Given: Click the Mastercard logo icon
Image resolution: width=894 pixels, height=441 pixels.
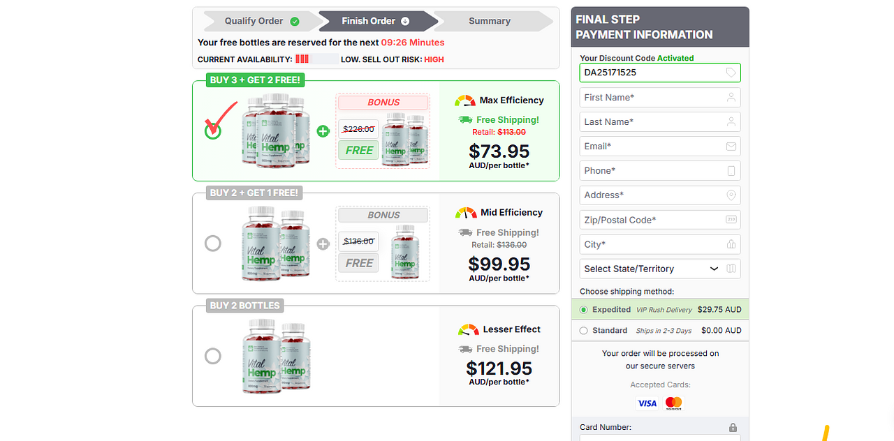Looking at the screenshot, I should coord(673,403).
